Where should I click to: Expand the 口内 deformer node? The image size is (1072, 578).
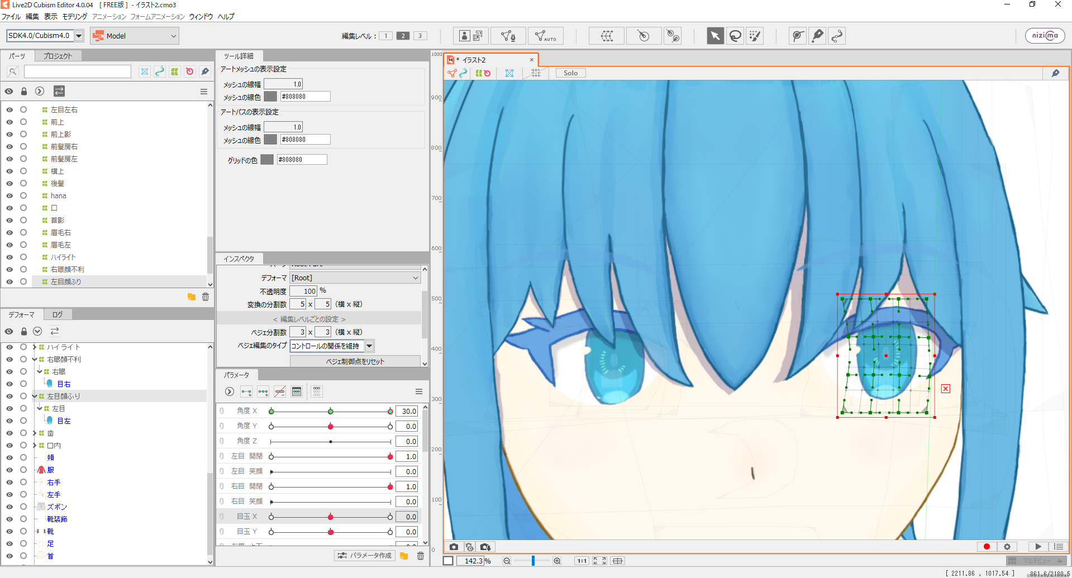click(35, 446)
